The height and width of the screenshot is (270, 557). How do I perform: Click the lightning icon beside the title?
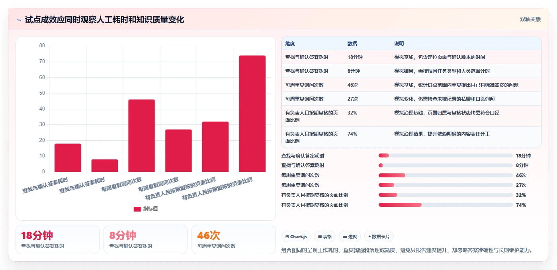[x=19, y=20]
